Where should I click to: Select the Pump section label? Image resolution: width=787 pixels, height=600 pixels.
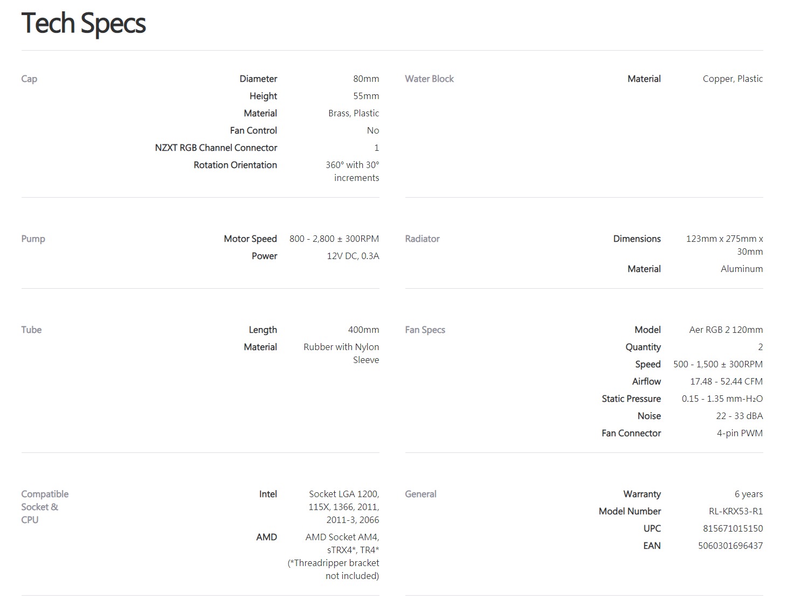(33, 239)
